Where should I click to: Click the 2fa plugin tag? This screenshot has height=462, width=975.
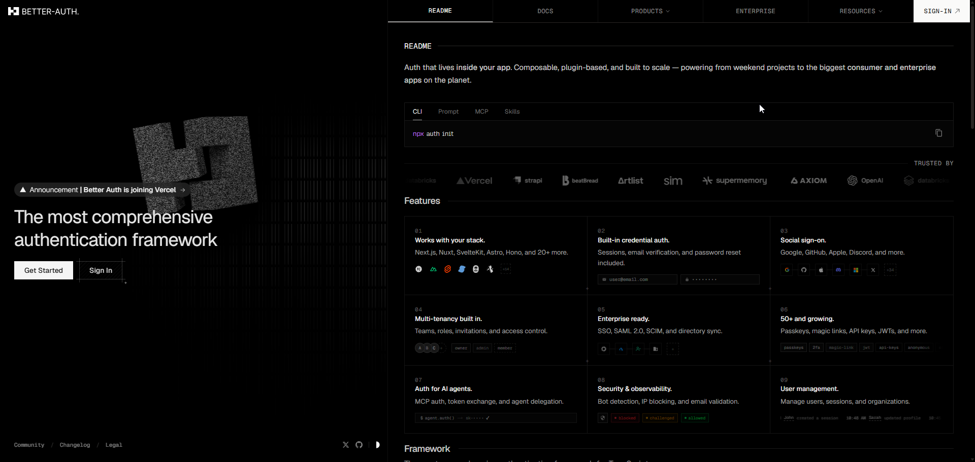point(816,347)
